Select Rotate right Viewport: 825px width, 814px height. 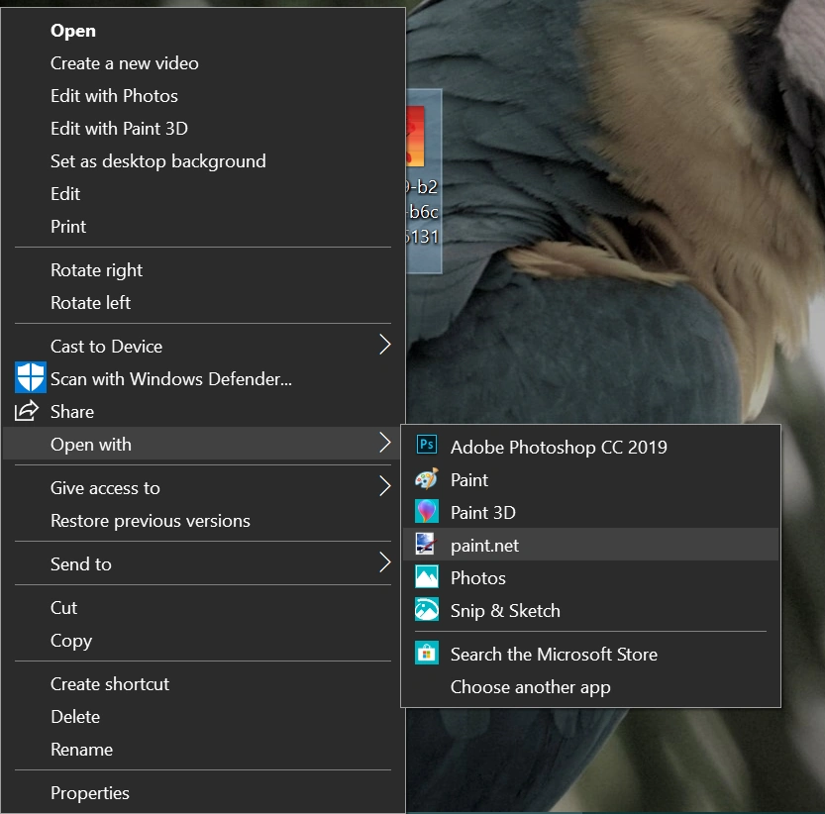coord(203,270)
